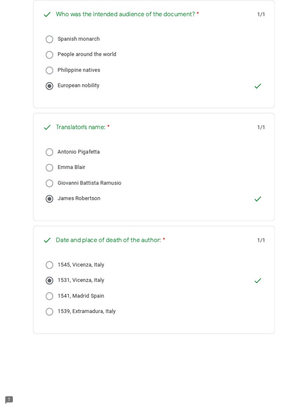The image size is (308, 411).
Task: Select Giovanni Battista Ramusio radio button
Action: click(49, 183)
